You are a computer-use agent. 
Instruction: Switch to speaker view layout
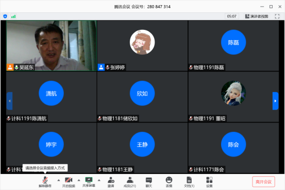(x=257, y=16)
